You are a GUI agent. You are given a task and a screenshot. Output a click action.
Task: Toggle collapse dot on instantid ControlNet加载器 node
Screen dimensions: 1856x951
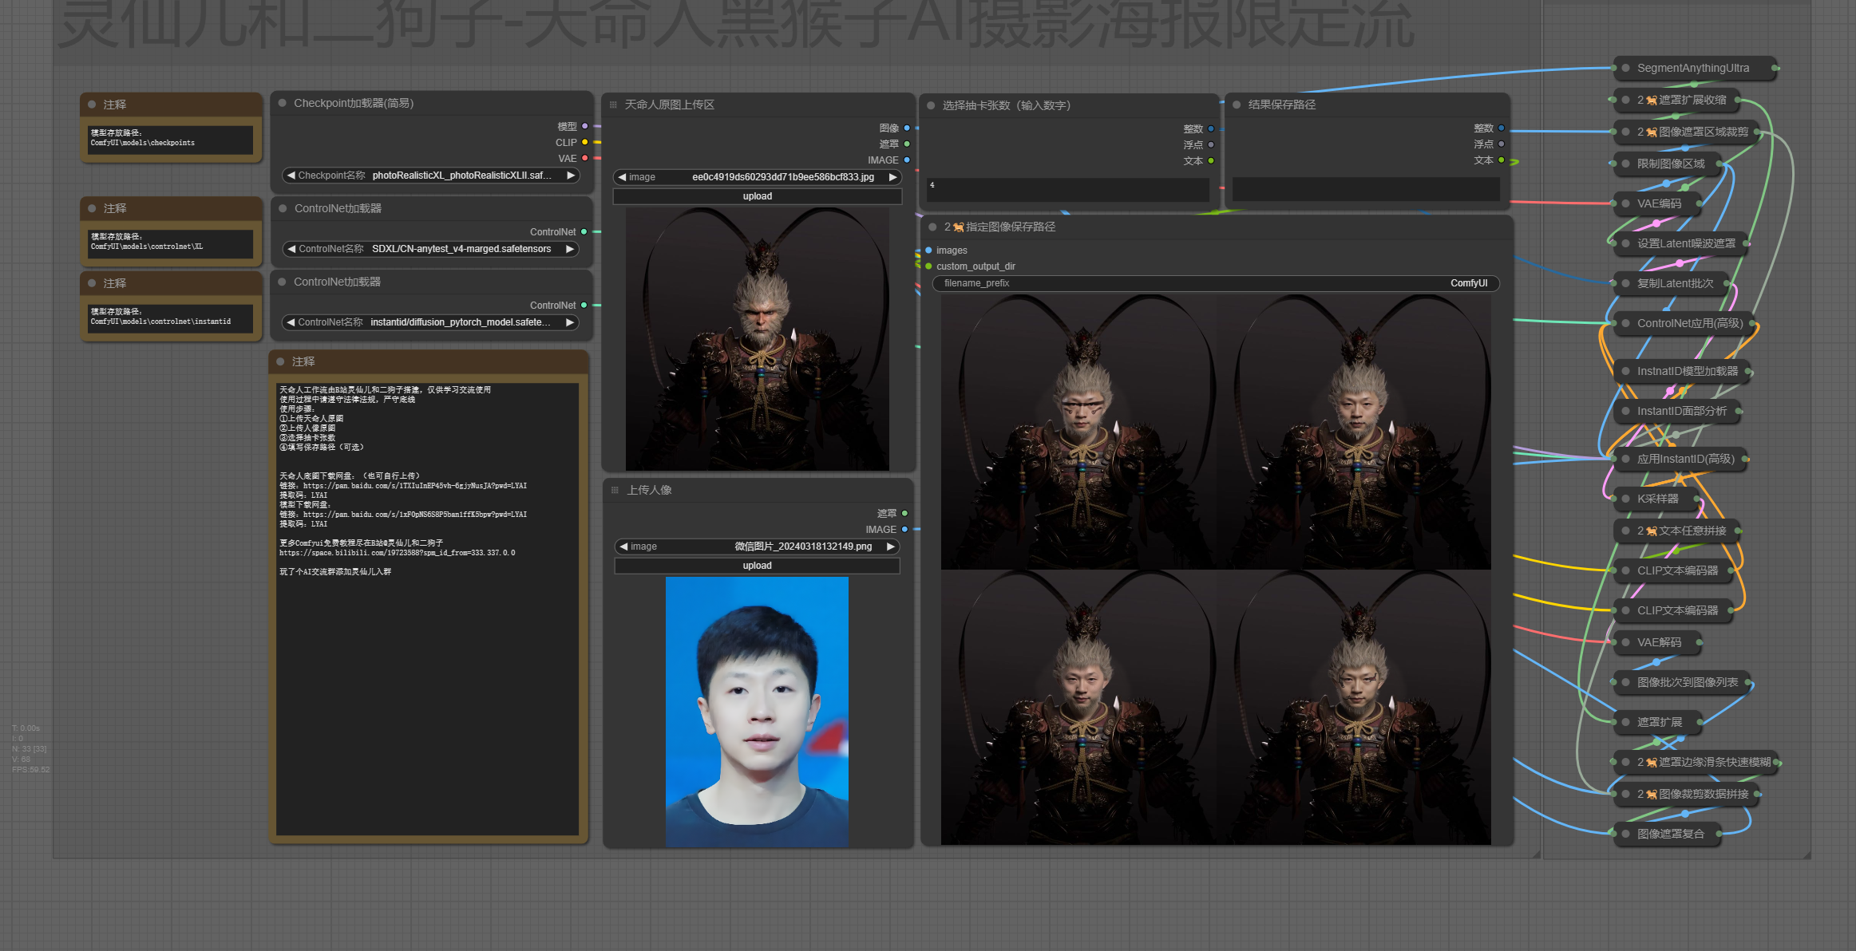283,282
